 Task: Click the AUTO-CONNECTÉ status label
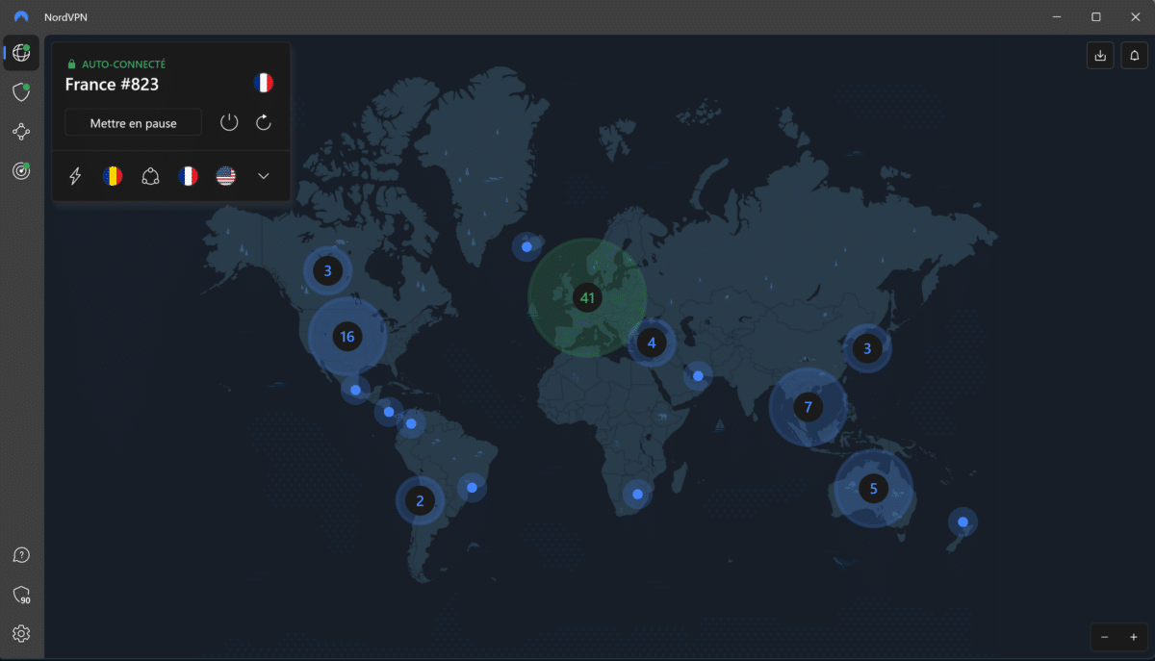coord(123,64)
